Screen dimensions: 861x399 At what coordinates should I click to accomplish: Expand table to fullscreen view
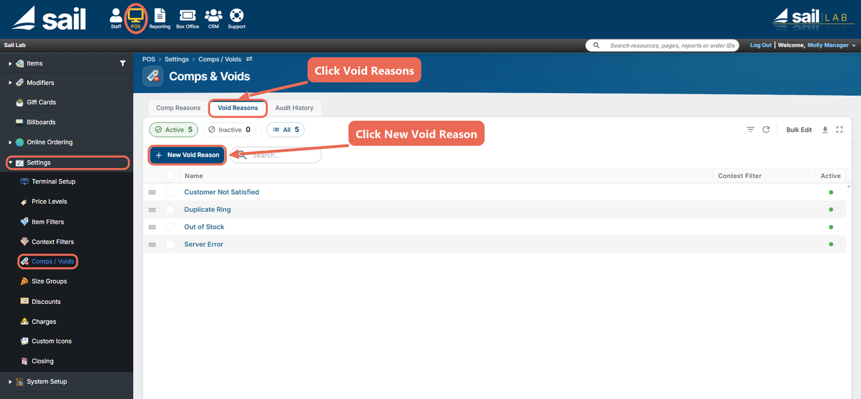(x=839, y=130)
